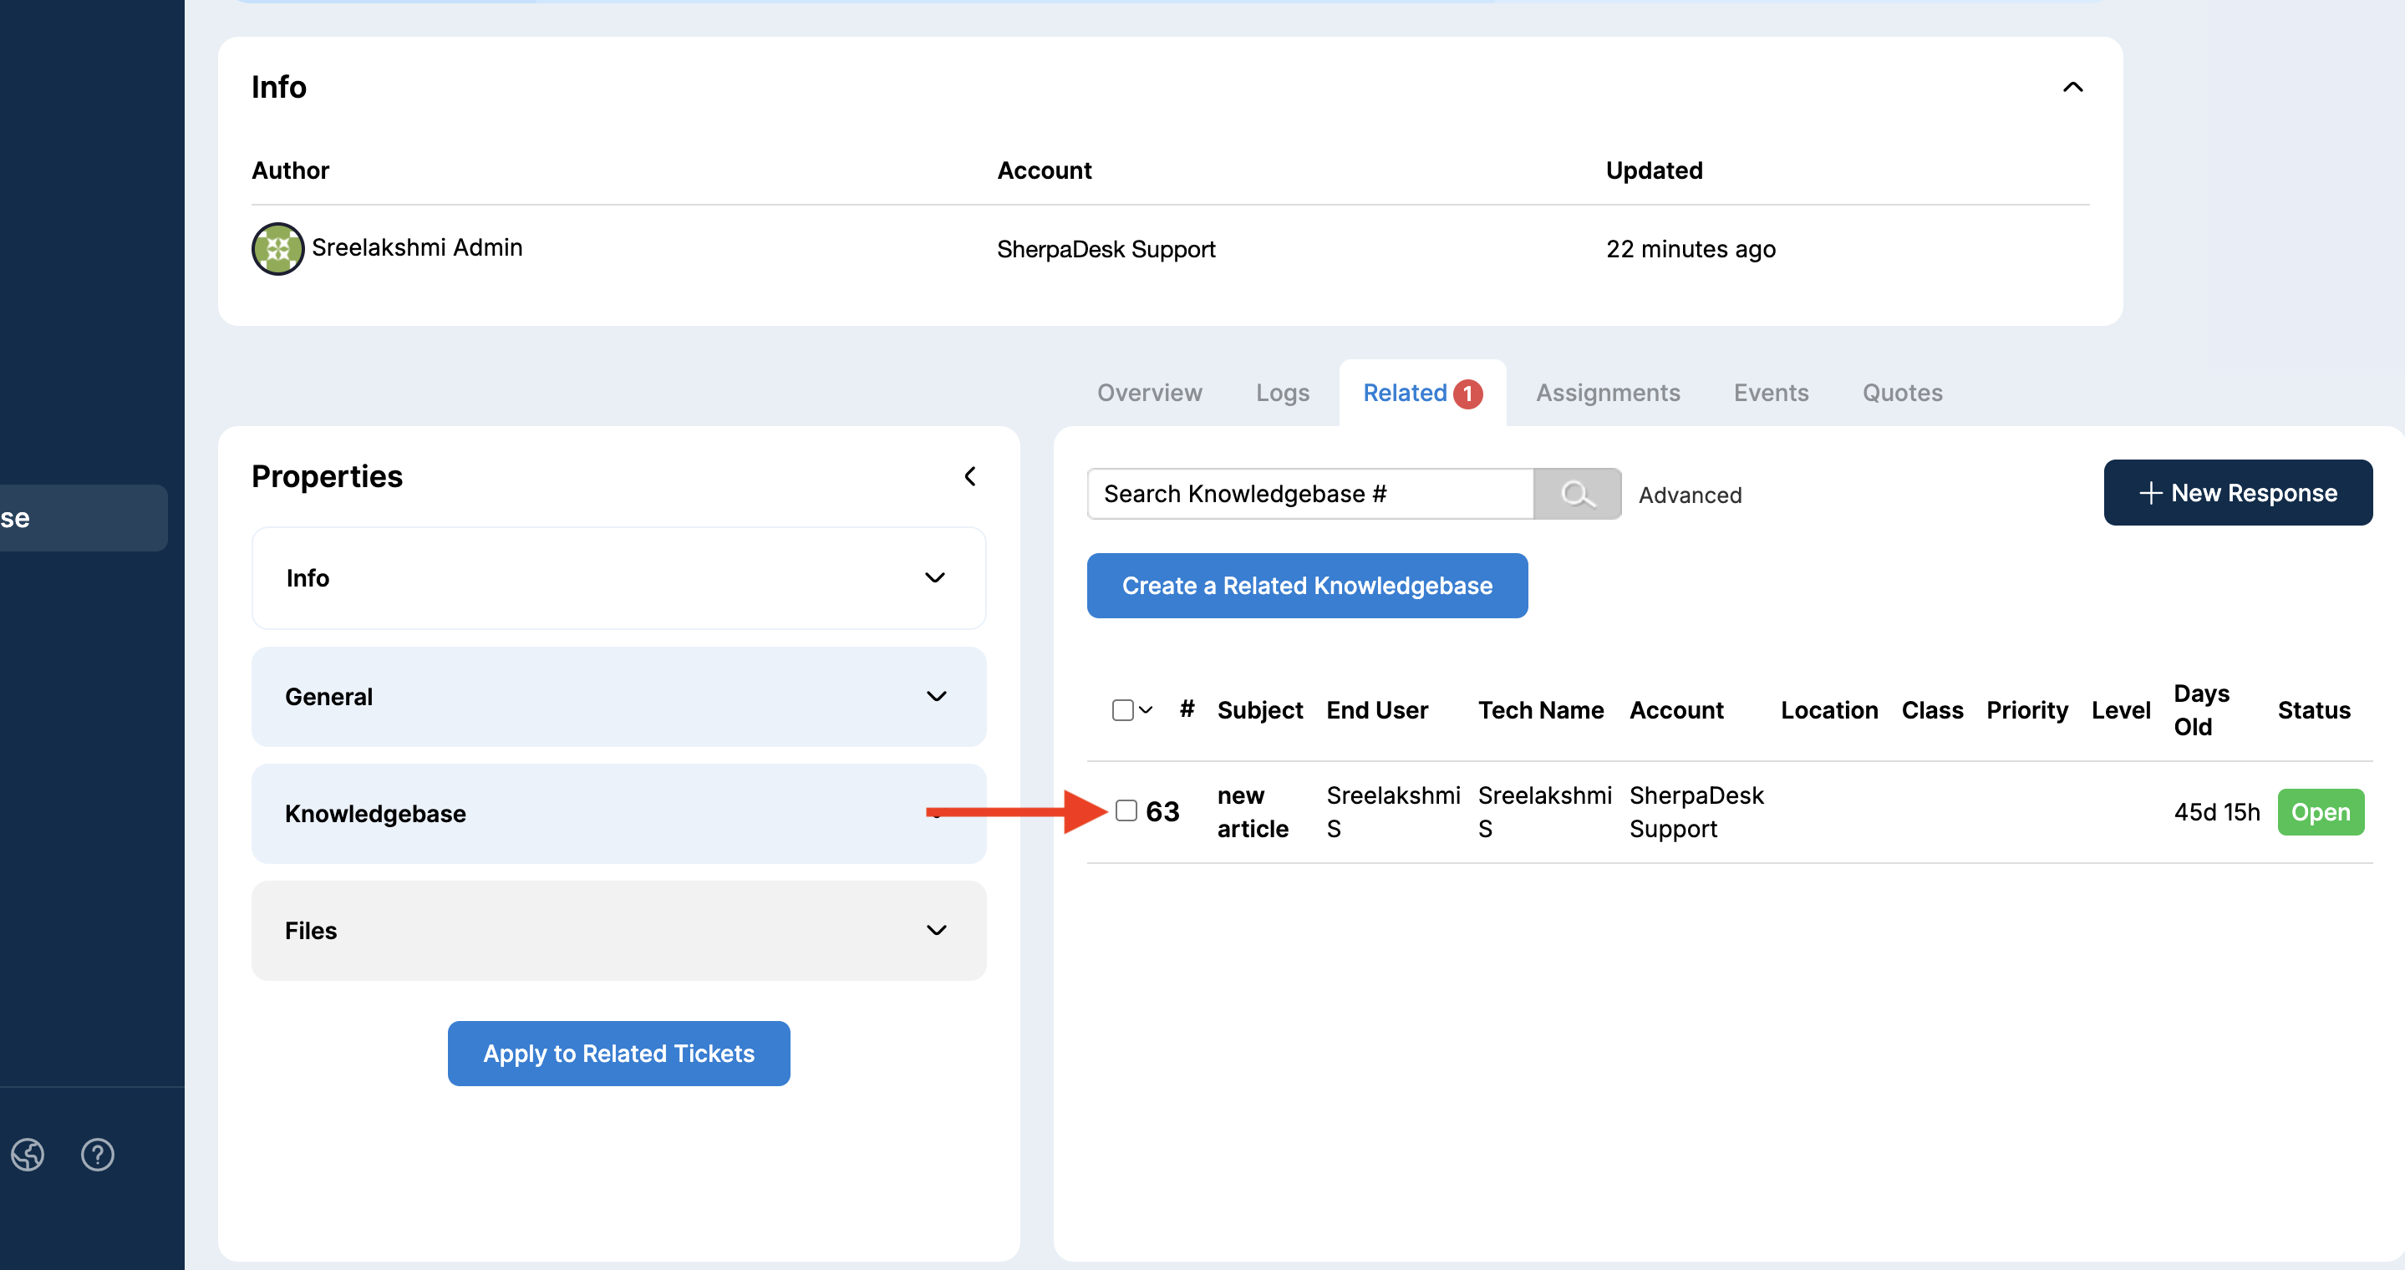Viewport: 2405px width, 1270px height.
Task: Switch to the Overview tab
Action: point(1148,393)
